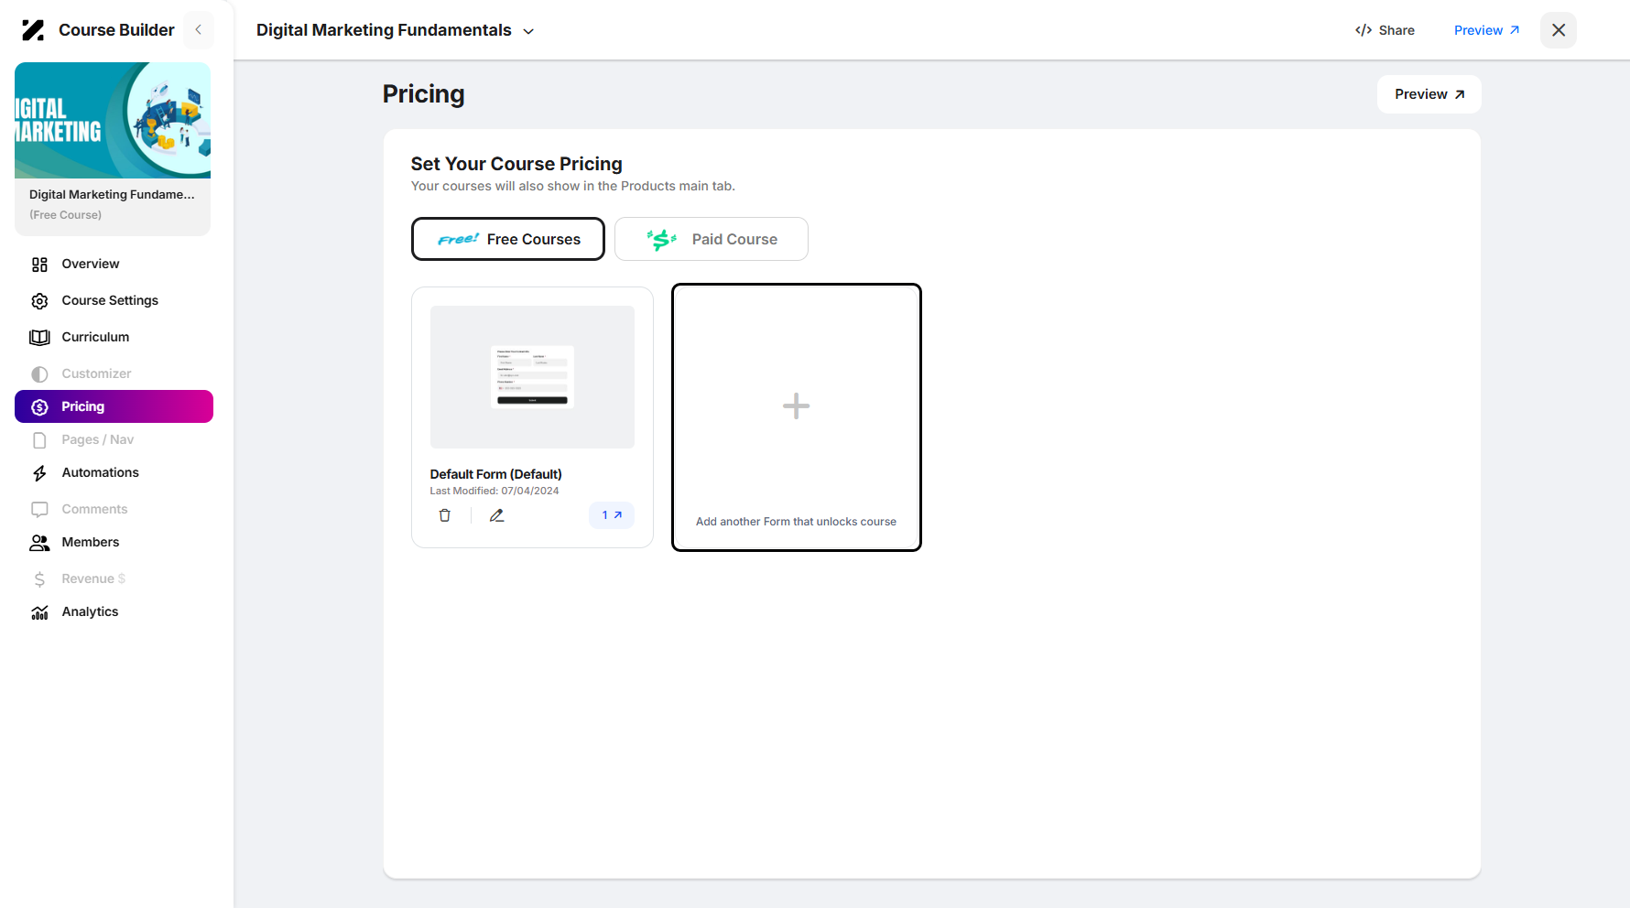
Task: Click the Revenue dollar sign icon
Action: (x=39, y=579)
